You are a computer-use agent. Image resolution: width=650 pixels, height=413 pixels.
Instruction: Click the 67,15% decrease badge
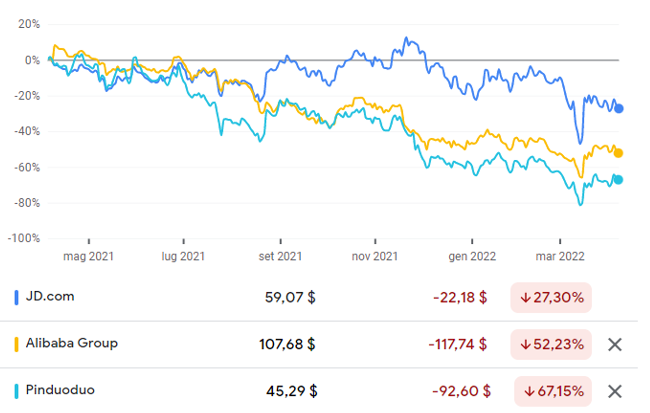point(553,391)
